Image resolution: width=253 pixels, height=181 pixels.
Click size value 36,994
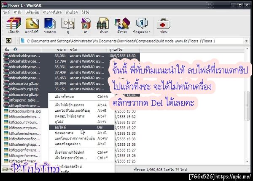tap(60, 84)
